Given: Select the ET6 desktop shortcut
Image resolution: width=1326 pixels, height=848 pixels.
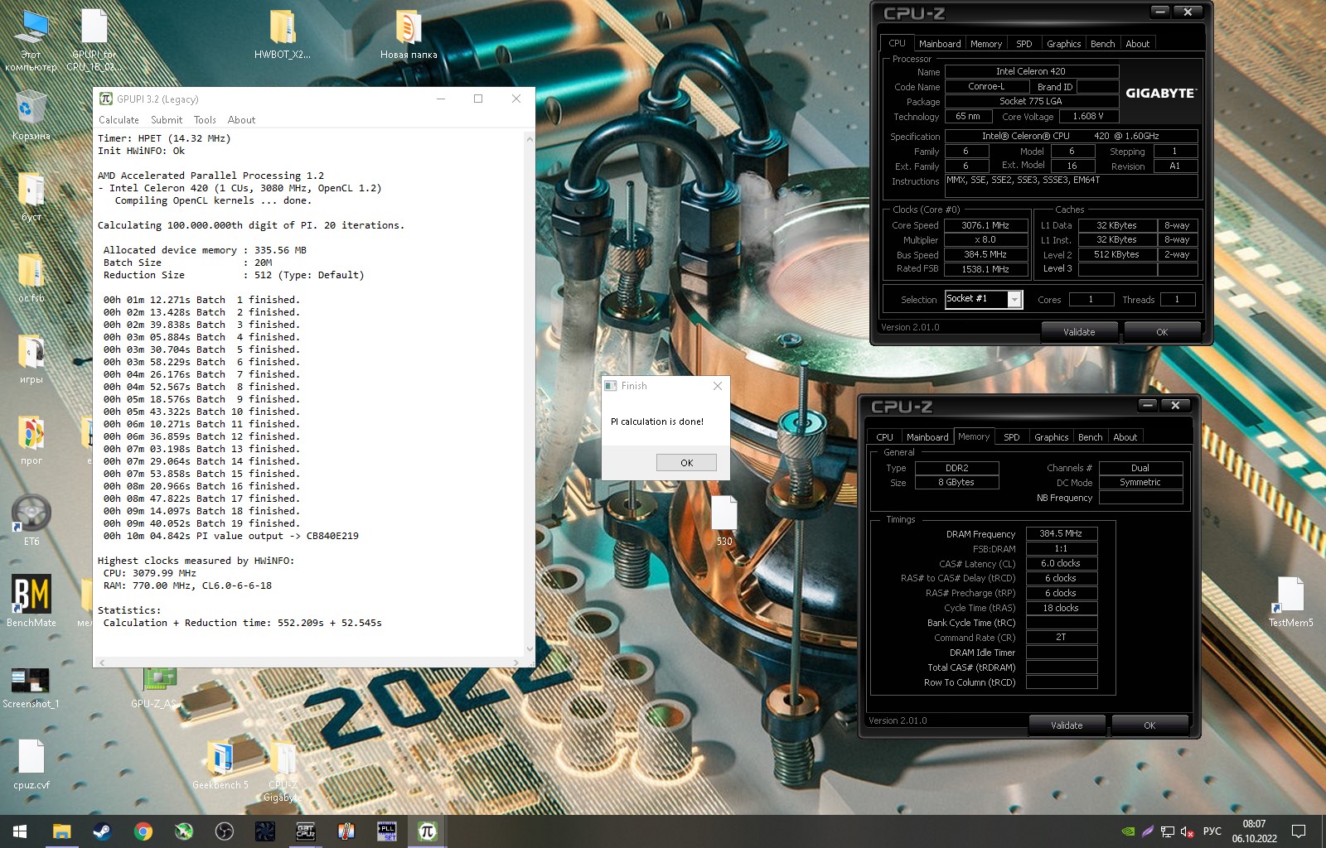Looking at the screenshot, I should (x=31, y=520).
